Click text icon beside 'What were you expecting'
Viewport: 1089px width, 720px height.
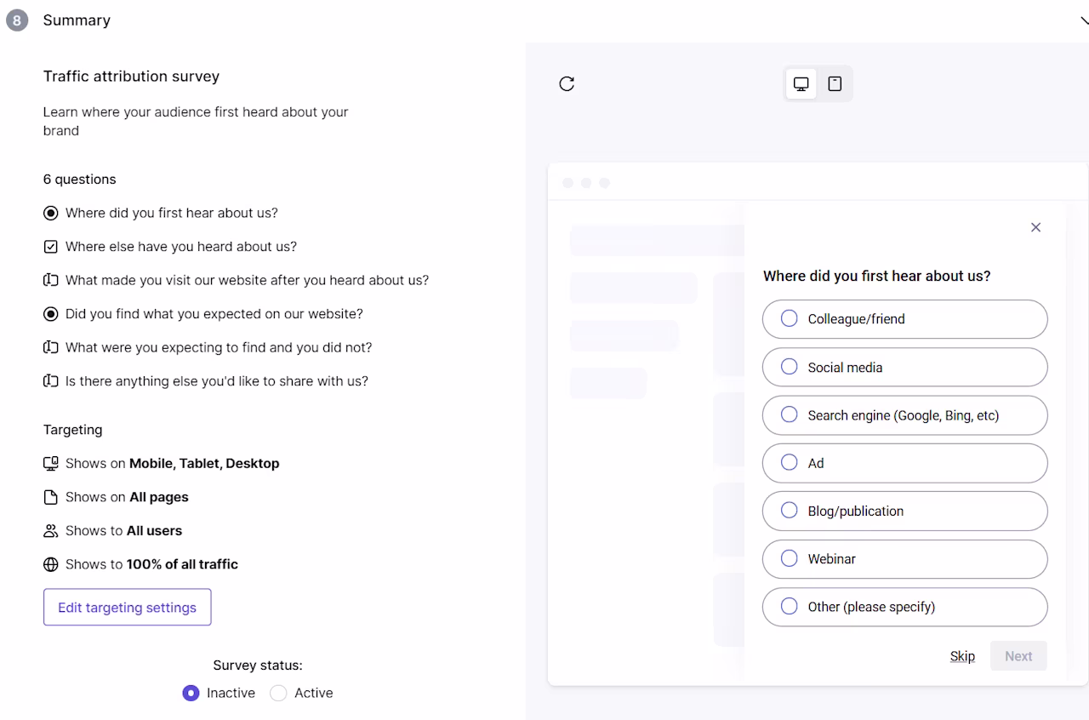[51, 347]
